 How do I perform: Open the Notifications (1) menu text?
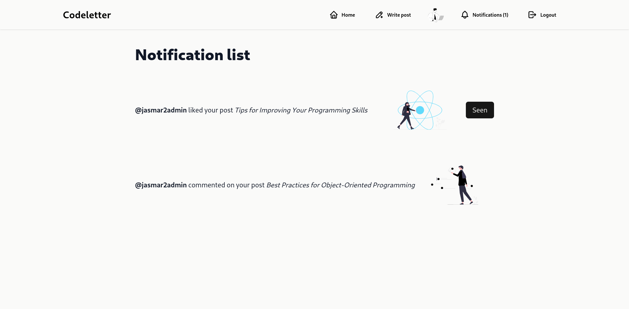coord(490,15)
